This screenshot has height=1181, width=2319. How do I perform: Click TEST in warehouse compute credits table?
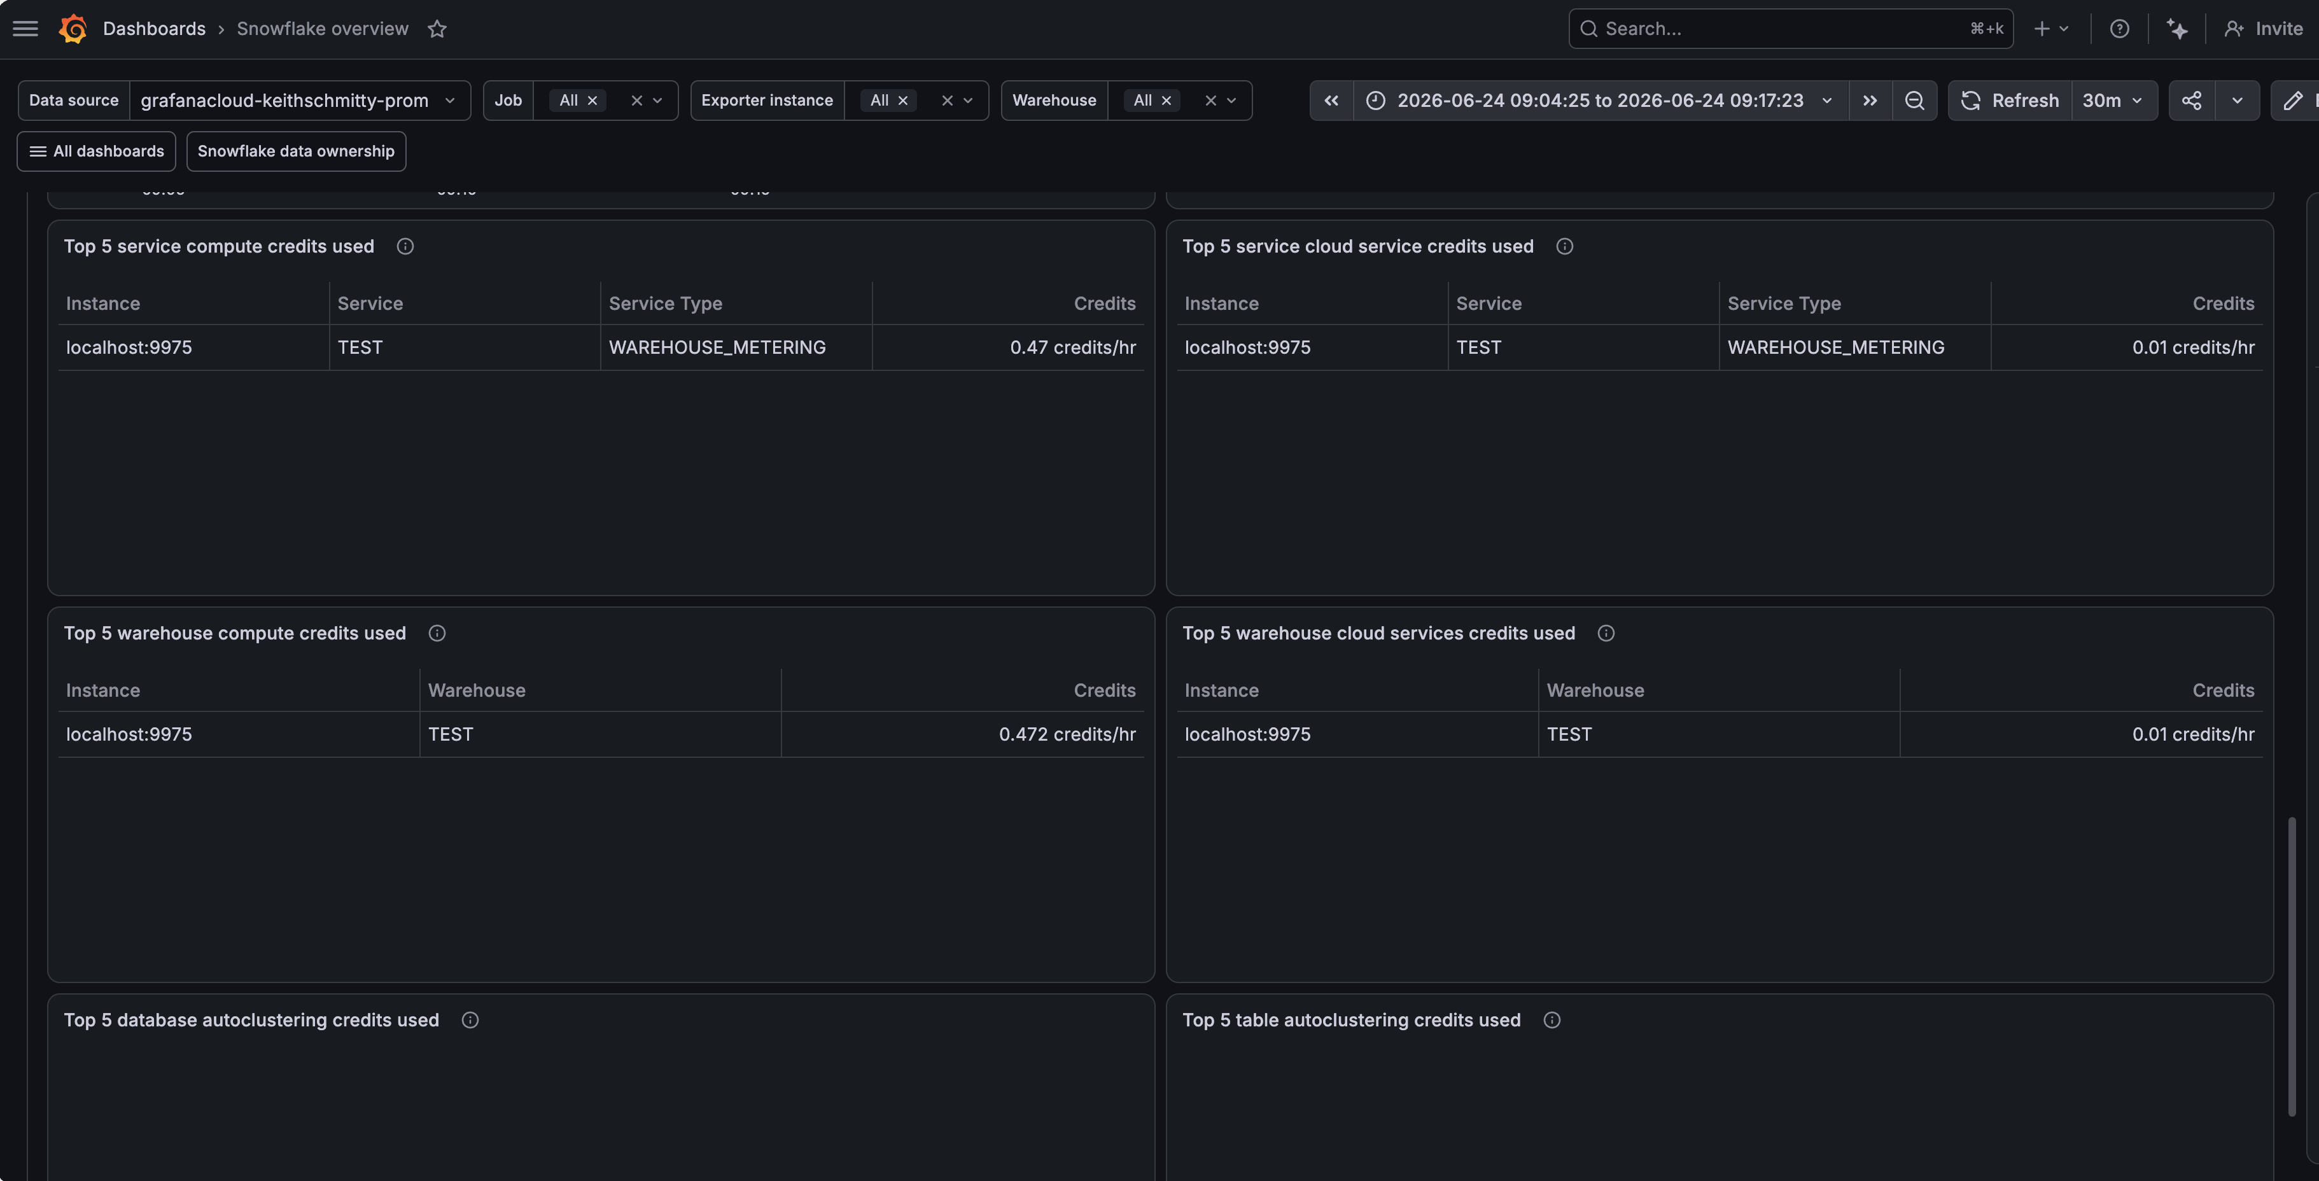tap(450, 734)
